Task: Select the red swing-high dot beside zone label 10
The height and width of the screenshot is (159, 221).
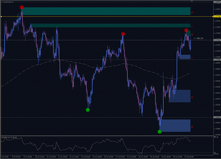Action: (x=186, y=30)
